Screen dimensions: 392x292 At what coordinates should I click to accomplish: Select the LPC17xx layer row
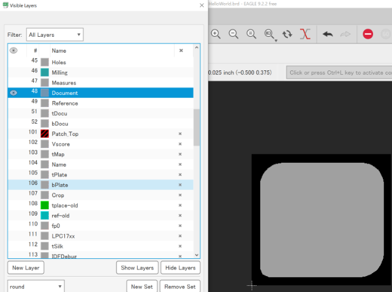coord(100,236)
